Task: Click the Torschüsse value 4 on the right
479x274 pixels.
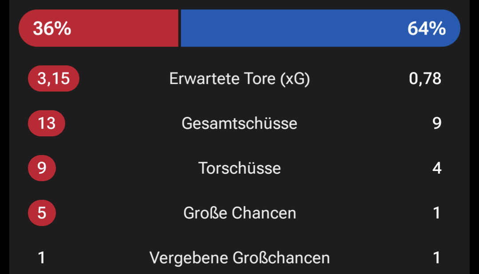Action: 437,168
